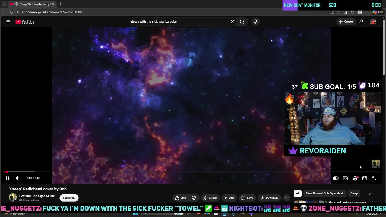This screenshot has width=386, height=217.
Task: Click the 83.4K subscribers text
Action: (29, 200)
